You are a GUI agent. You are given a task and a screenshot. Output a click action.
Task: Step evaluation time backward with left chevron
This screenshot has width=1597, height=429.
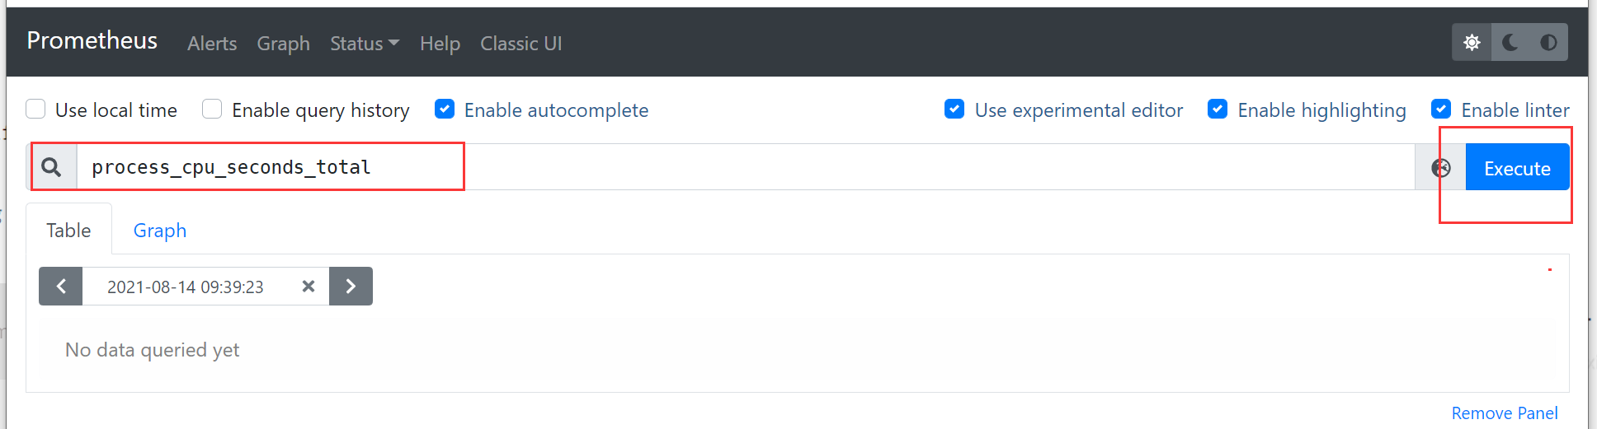click(61, 287)
